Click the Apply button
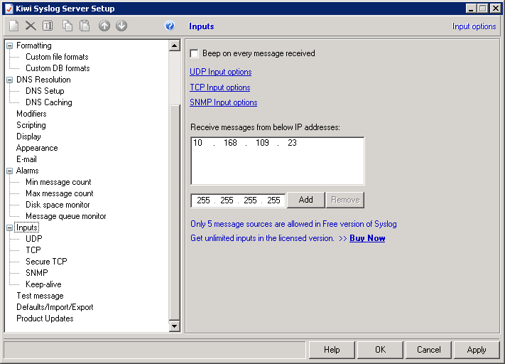This screenshot has width=505, height=364. [477, 350]
